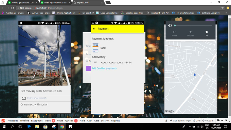Click the Not secure site info icon
Image resolution: width=231 pixels, height=130 pixels.
point(18,8)
